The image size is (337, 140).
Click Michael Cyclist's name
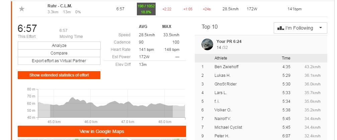tap(228, 127)
